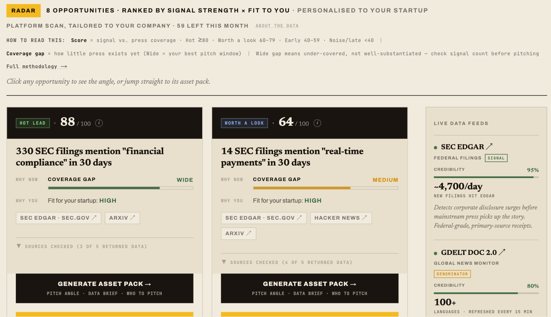The height and width of the screenshot is (317, 551).
Task: Open HACKER NEWS source in the real-time payments card
Action: [341, 218]
